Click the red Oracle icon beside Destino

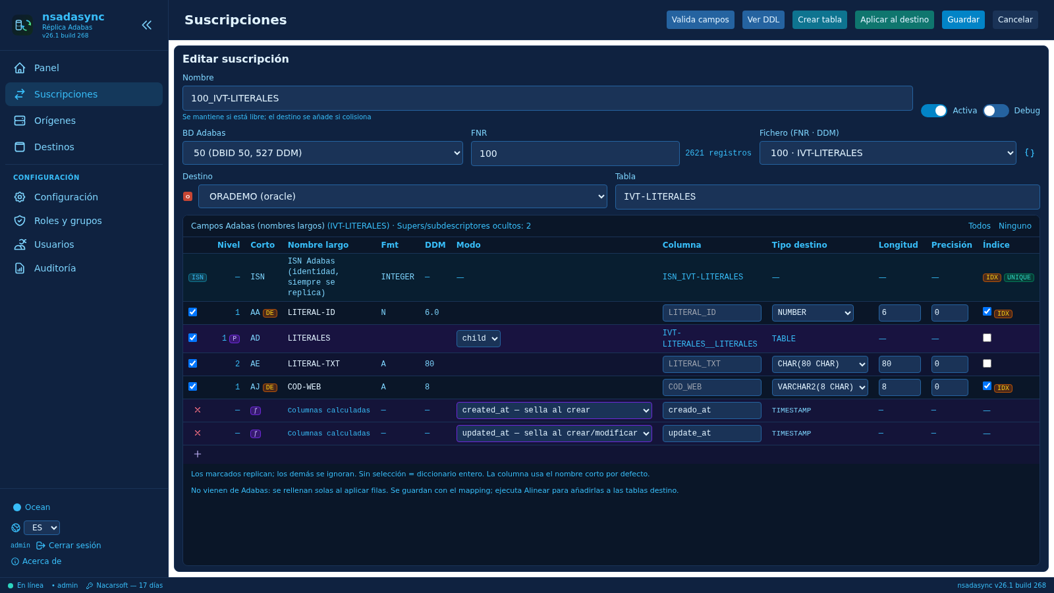pos(188,196)
